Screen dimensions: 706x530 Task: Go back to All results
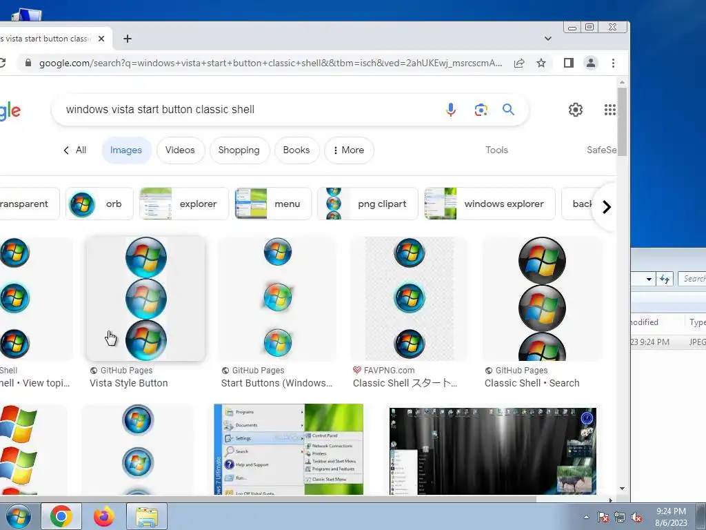tap(74, 150)
